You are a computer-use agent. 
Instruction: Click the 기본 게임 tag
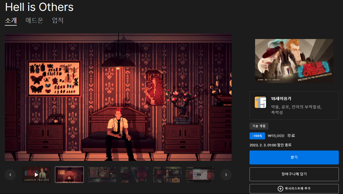(259, 126)
